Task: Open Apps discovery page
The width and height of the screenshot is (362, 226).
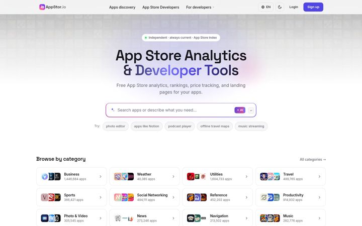Action: [x=122, y=7]
